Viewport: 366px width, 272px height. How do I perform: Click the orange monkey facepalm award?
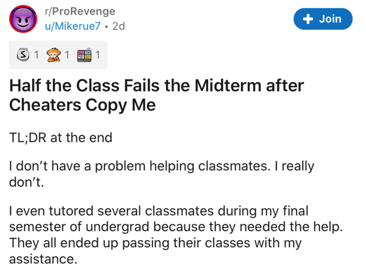[54, 55]
